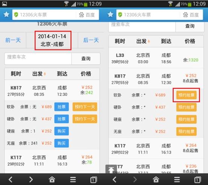Tap the scroll-to-top arrow button

click(111, 169)
